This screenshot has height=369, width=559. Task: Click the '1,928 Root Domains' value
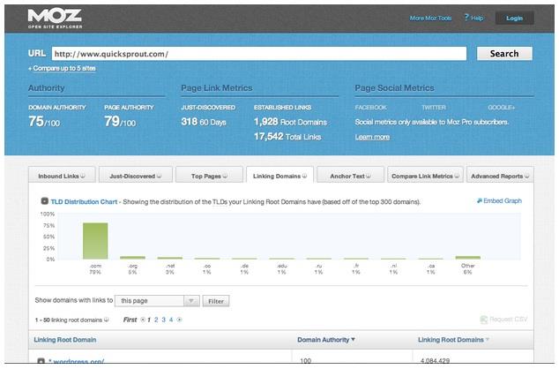click(290, 122)
